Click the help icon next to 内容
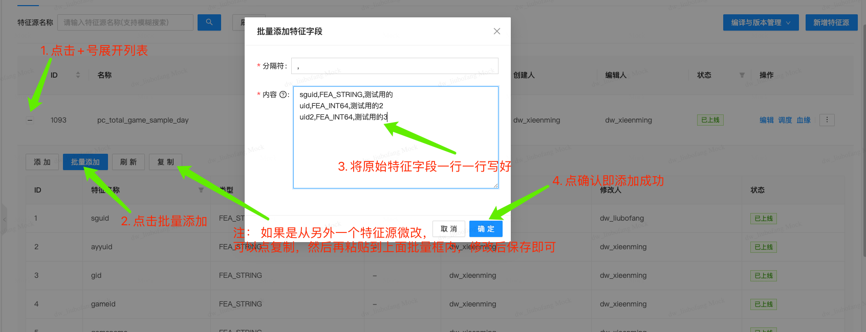Image resolution: width=866 pixels, height=332 pixels. (283, 94)
